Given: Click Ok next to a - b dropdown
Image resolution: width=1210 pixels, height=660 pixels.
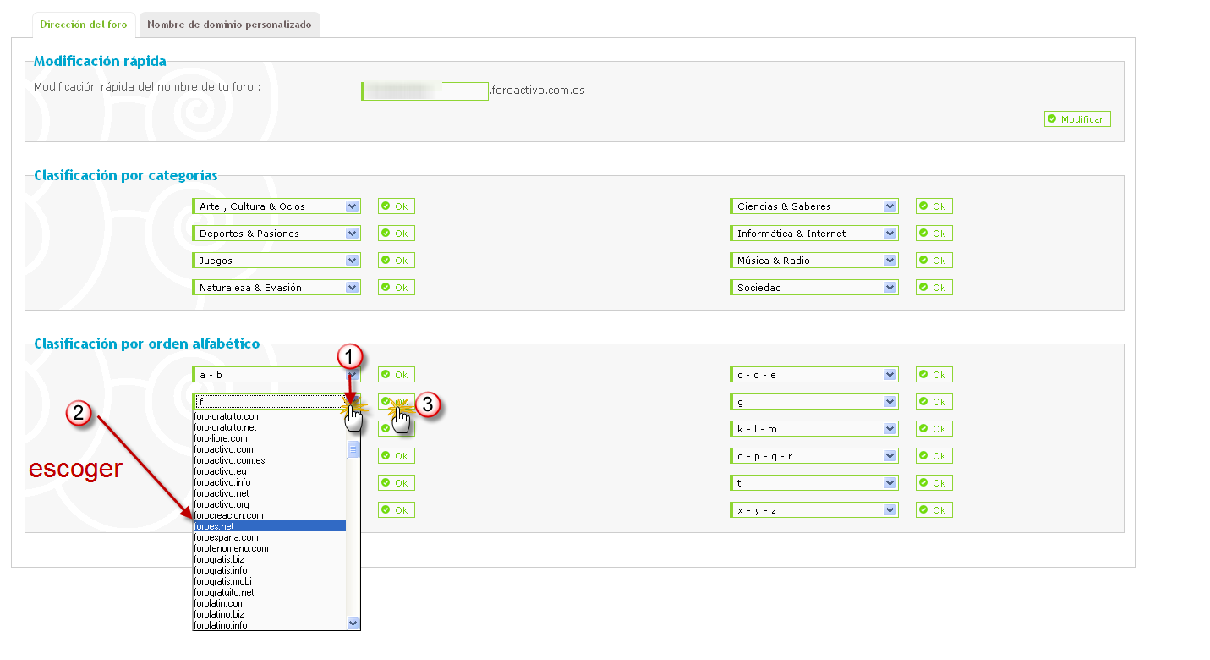Looking at the screenshot, I should coord(396,375).
